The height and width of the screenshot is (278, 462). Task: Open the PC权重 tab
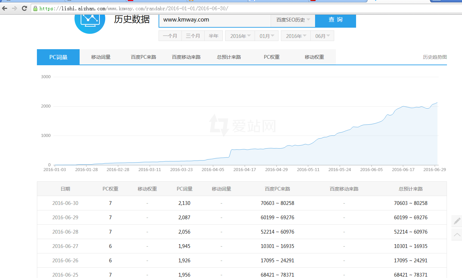click(x=272, y=57)
